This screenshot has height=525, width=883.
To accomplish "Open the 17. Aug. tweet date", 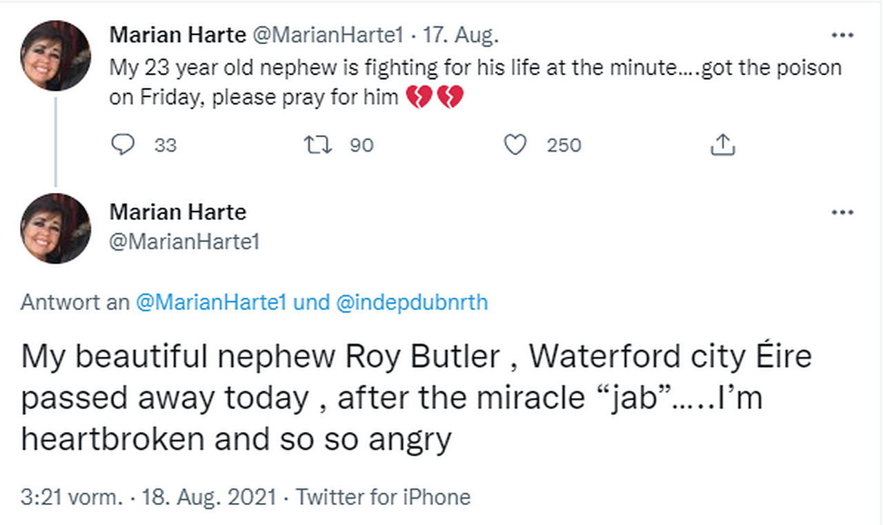I will 461,35.
